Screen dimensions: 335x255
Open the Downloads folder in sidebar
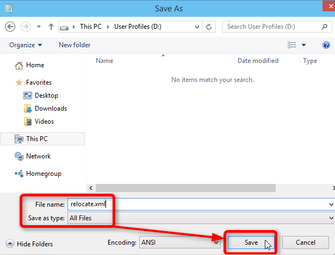pos(50,109)
